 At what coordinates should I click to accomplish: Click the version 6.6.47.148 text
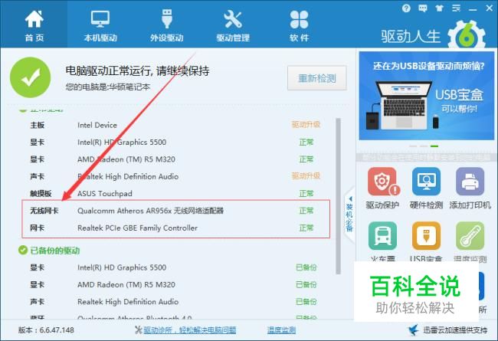click(46, 330)
